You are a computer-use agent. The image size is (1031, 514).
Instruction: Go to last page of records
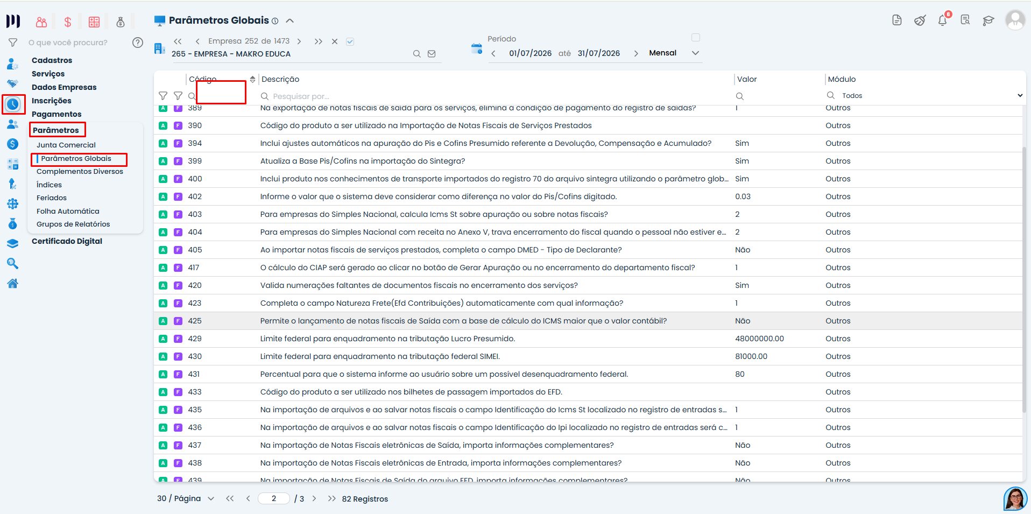[331, 499]
